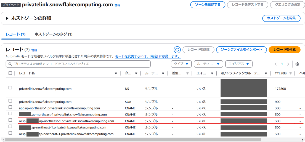Switch to レコード (7) tab
Image resolution: width=305 pixels, height=142 pixels.
[x=15, y=34]
